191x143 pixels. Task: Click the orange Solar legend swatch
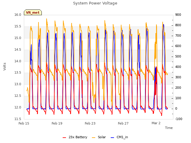[93, 138]
